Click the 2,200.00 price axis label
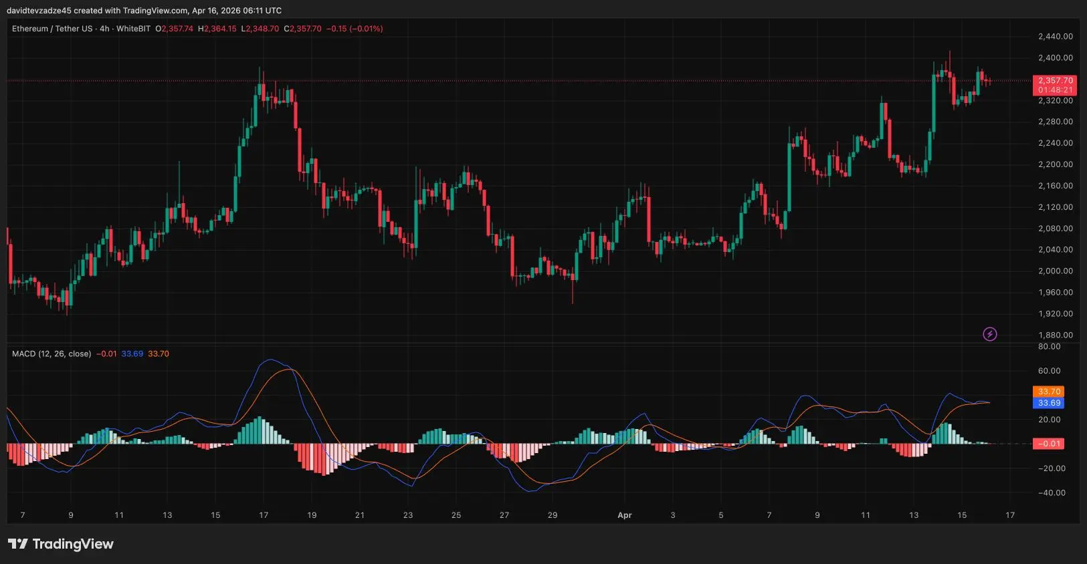Viewport: 1087px width, 564px height. pos(1056,164)
